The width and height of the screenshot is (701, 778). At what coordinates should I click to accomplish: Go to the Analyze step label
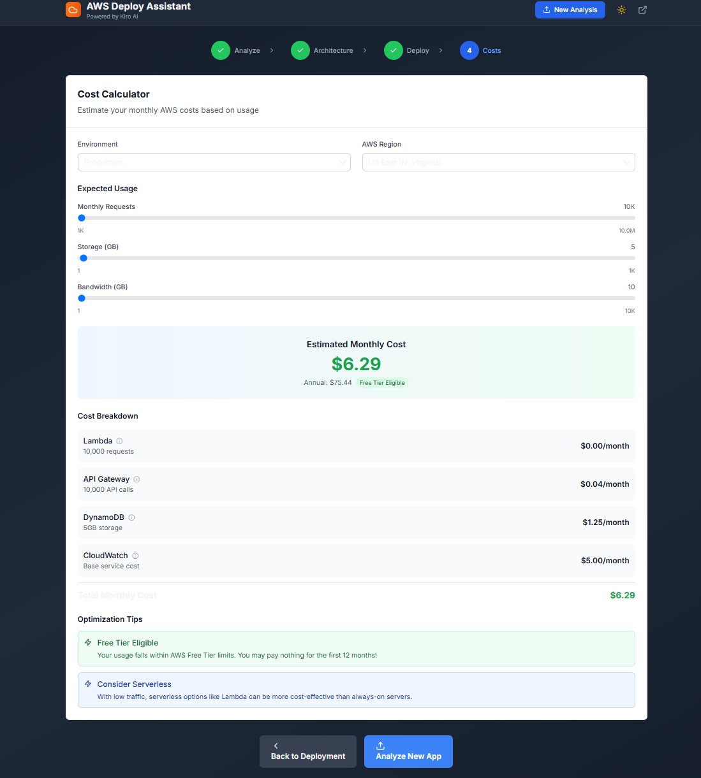click(247, 50)
